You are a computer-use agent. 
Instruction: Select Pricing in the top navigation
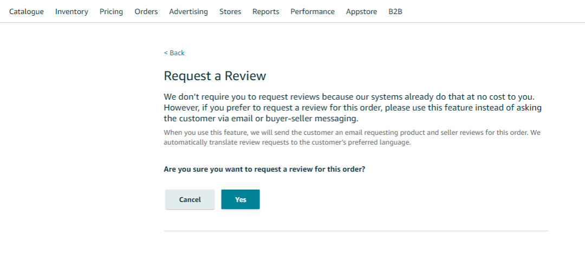pos(111,11)
